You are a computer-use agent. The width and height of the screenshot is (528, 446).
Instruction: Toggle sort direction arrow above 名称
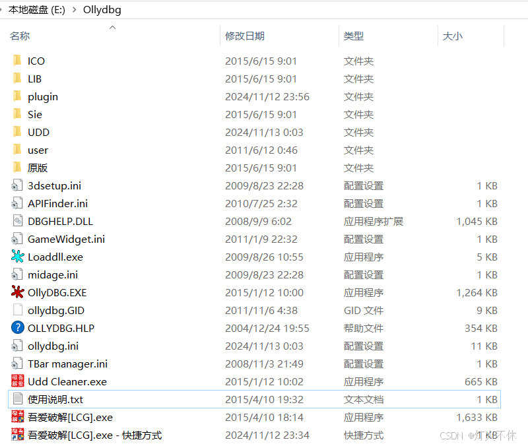click(x=113, y=27)
